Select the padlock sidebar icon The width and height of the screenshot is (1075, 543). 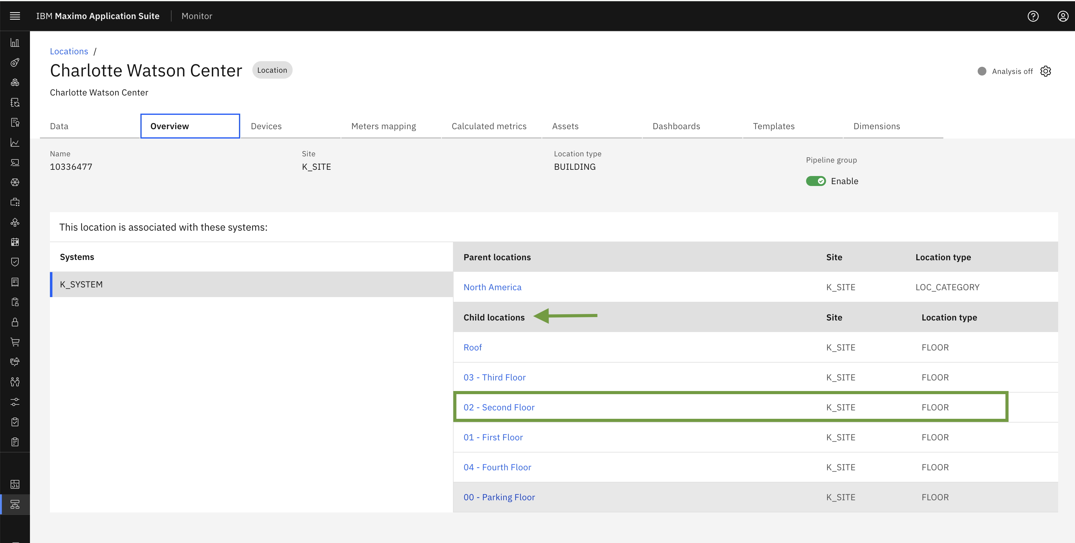pos(15,322)
